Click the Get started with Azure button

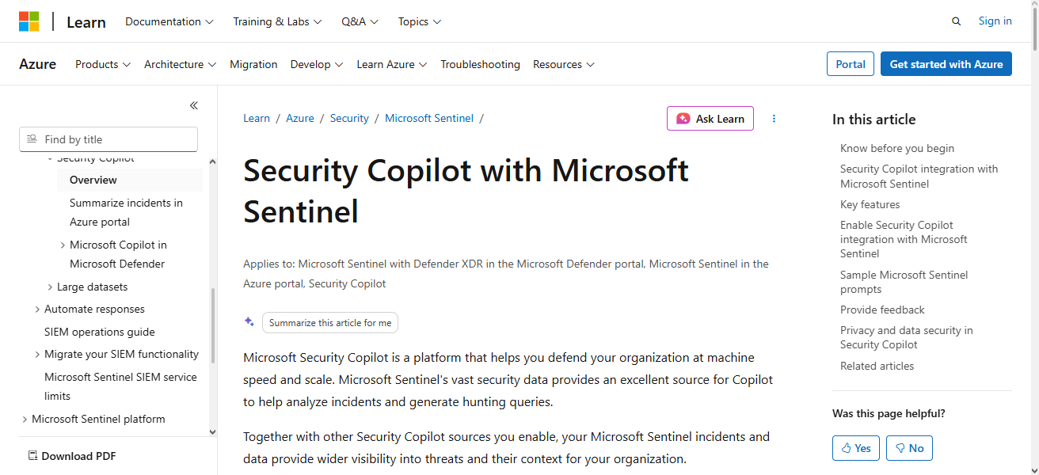pyautogui.click(x=946, y=63)
